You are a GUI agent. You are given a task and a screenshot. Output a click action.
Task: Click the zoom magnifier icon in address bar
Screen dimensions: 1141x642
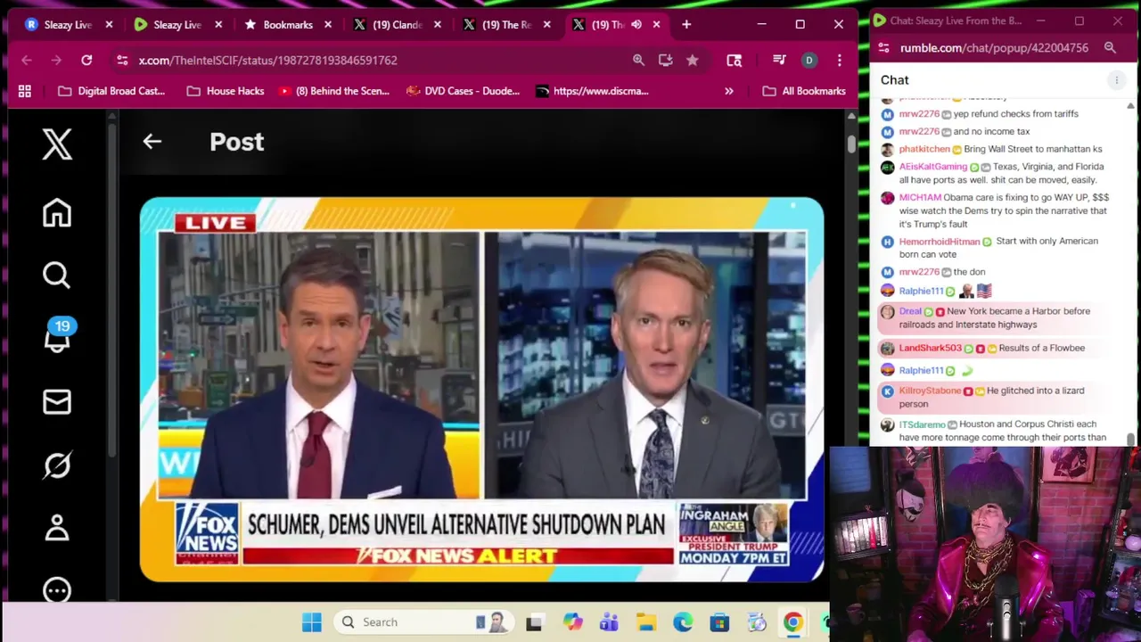point(638,60)
